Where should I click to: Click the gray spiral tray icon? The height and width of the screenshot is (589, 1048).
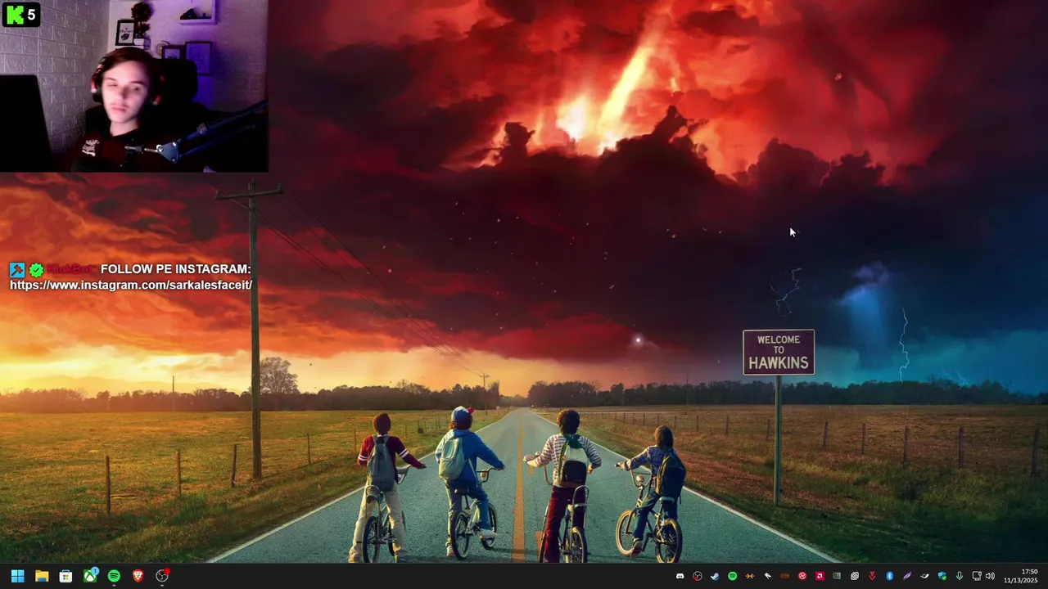[x=855, y=576]
